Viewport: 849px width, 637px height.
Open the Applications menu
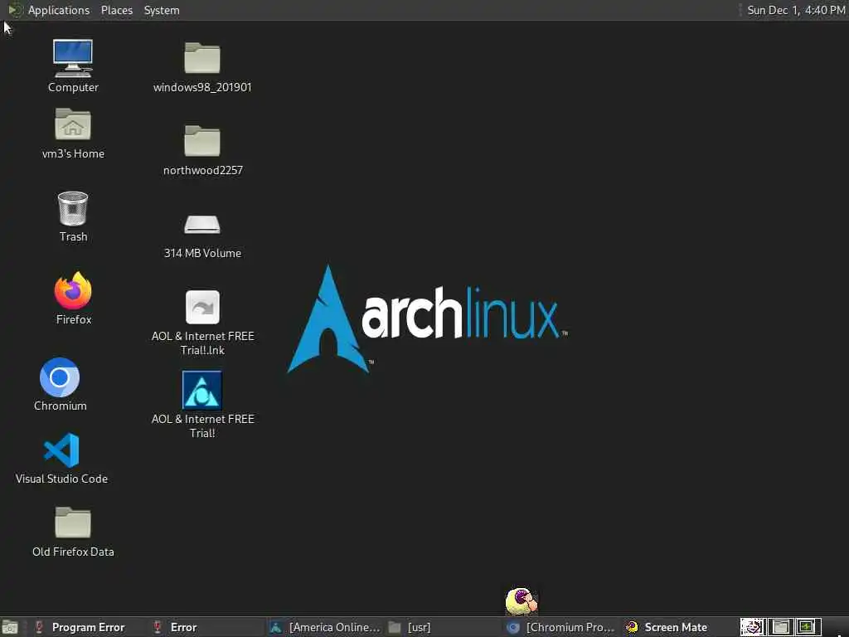(59, 10)
